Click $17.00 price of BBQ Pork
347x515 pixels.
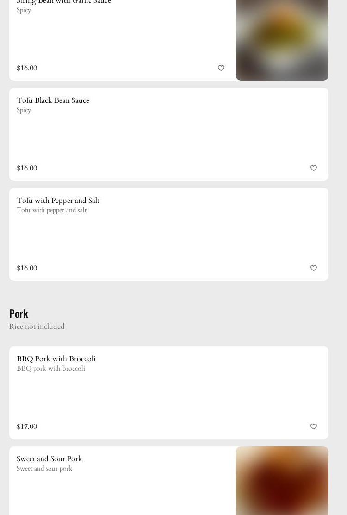[27, 427]
